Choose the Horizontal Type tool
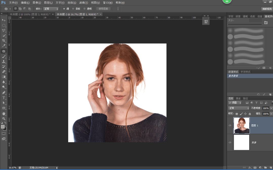The width and height of the screenshot is (273, 170). pyautogui.click(x=4, y=98)
